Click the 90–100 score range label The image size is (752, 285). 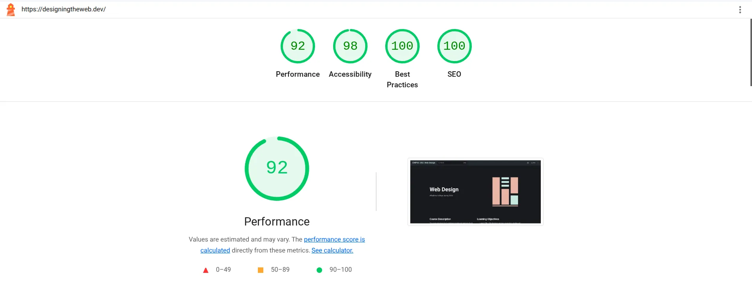tap(341, 270)
